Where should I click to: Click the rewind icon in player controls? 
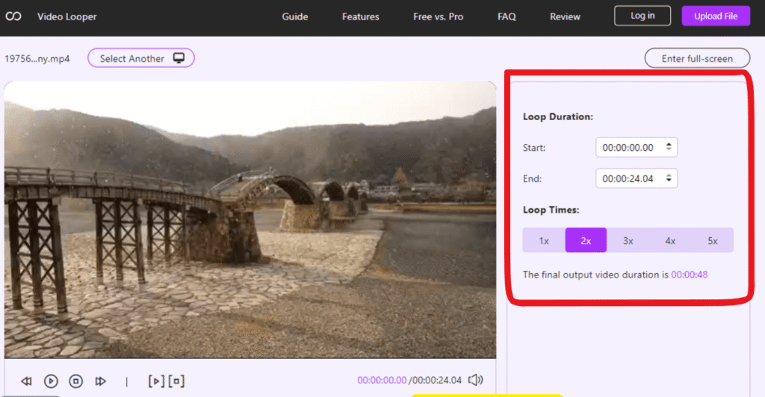click(x=26, y=381)
